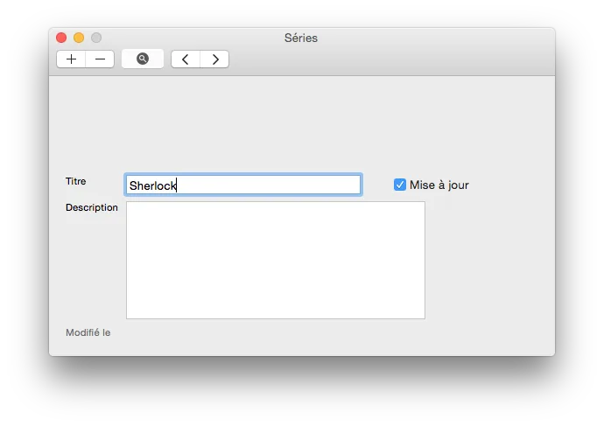Click the Séries window title
Screen dimensions: 604x426
point(301,38)
